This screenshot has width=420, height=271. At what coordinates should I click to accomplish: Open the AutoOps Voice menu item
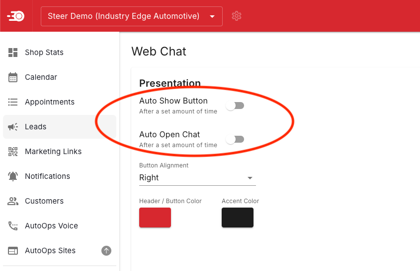[x=60, y=226]
